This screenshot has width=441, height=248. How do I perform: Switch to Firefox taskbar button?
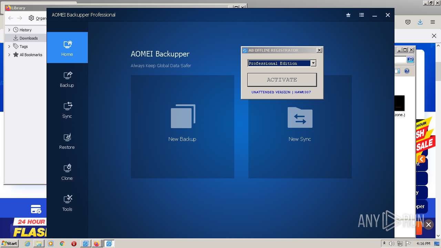point(97,244)
